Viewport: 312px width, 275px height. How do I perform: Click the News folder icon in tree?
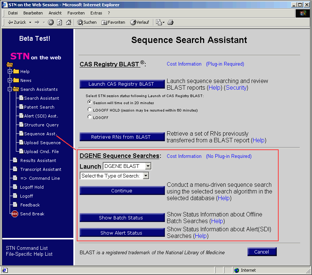(x=16, y=80)
